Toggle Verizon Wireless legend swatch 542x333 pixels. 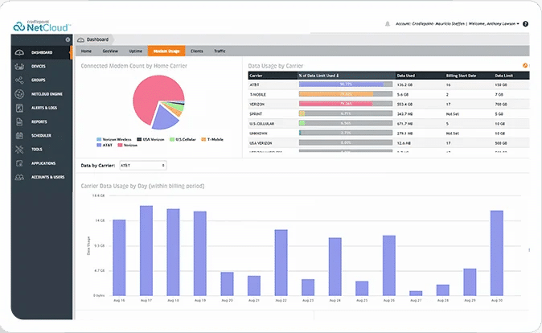pyautogui.click(x=99, y=139)
